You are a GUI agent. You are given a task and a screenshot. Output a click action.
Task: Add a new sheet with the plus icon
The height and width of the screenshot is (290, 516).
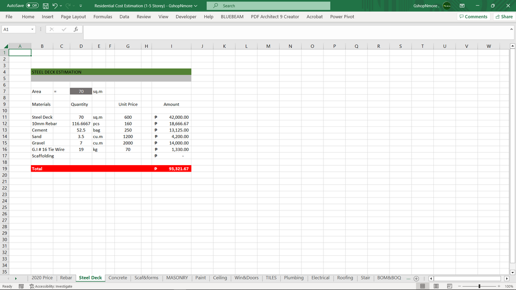(416, 278)
